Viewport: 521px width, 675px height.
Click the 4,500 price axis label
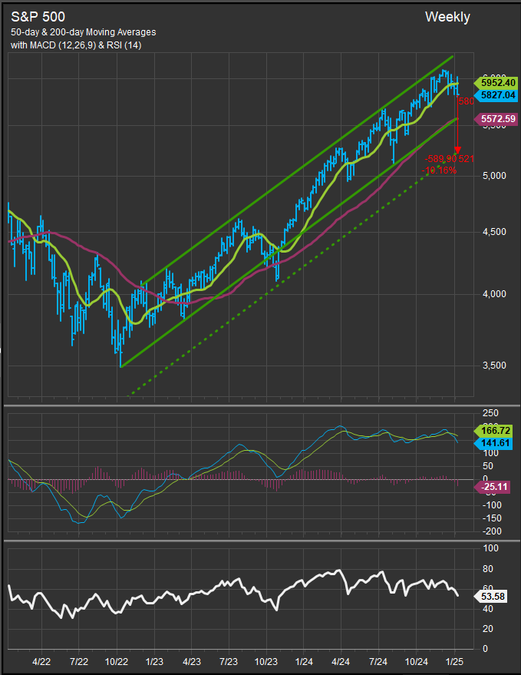coord(494,232)
